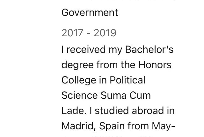Click the word Bachelor's
This screenshot has height=137, width=204.
[x=149, y=49]
